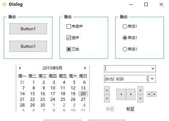Screen dimensions: 169x121
Task: Select the highlighted day 20 in the calendar
Action: pos(83,94)
